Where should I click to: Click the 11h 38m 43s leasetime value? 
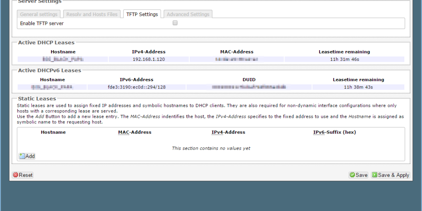pos(358,87)
